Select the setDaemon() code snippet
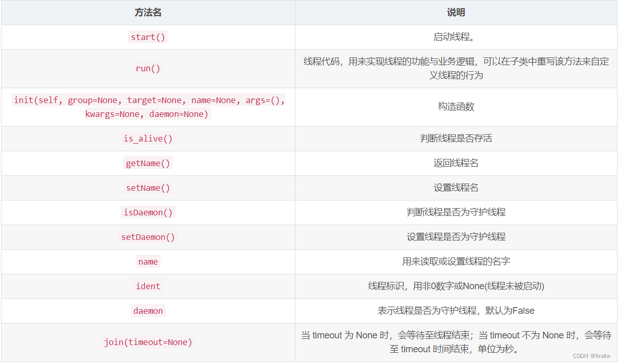The height and width of the screenshot is (363, 618). coord(148,237)
